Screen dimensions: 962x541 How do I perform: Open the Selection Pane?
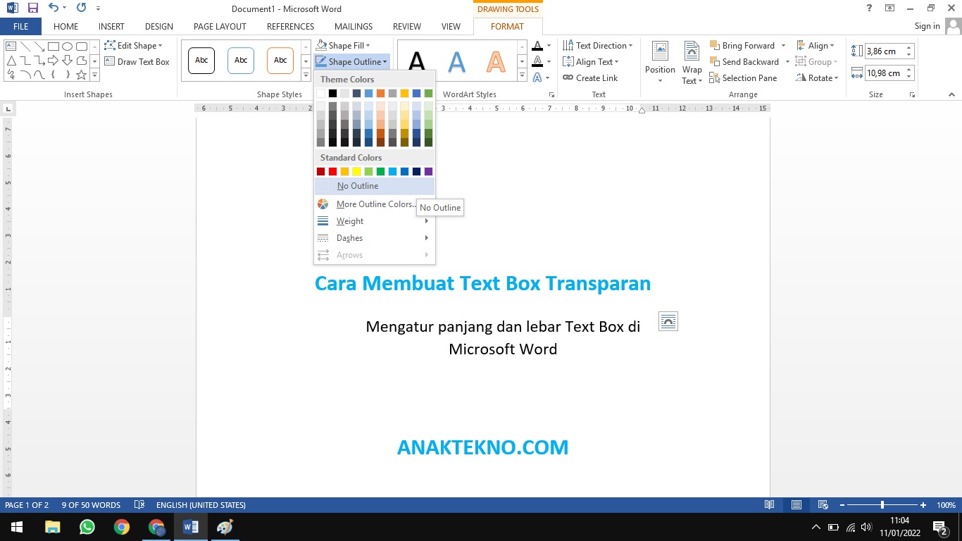tap(743, 78)
